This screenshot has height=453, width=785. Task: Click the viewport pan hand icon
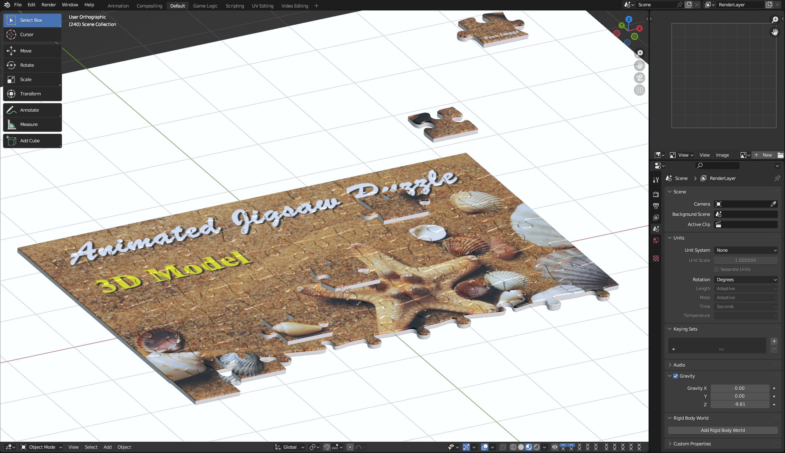pyautogui.click(x=640, y=65)
